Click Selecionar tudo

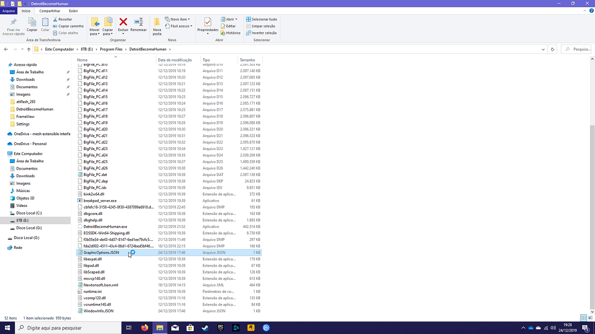(x=261, y=19)
